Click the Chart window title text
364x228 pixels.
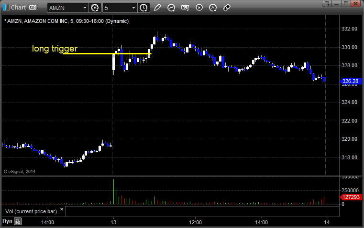tap(19, 8)
